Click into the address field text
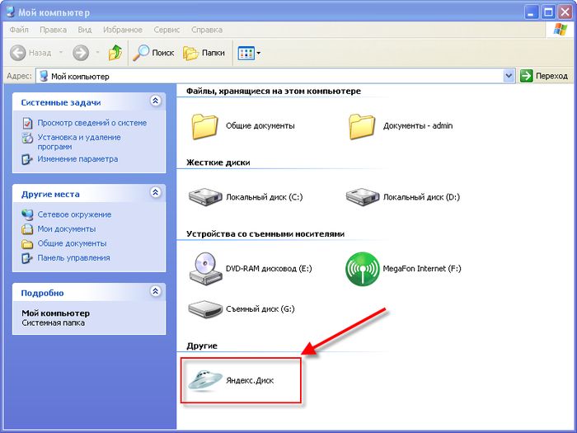The width and height of the screenshot is (577, 433). click(80, 77)
